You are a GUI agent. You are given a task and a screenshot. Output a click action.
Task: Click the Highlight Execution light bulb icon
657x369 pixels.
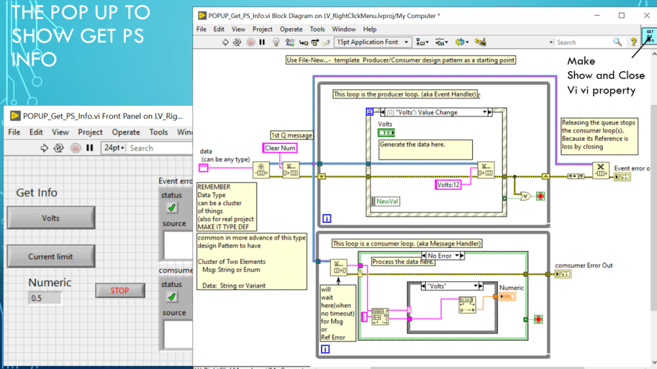point(277,42)
